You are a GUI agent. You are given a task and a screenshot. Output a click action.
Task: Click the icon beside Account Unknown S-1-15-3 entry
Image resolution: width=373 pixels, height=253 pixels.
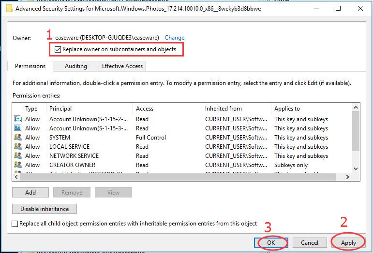click(18, 128)
